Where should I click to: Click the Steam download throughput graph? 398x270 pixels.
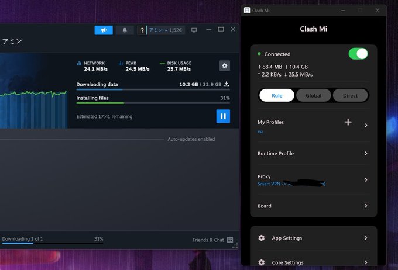[x=33, y=109]
